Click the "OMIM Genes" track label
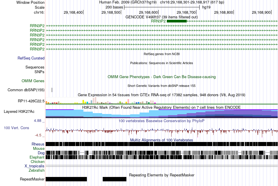Image resolution: width=278 pixels, height=186 pixels. click(x=33, y=81)
